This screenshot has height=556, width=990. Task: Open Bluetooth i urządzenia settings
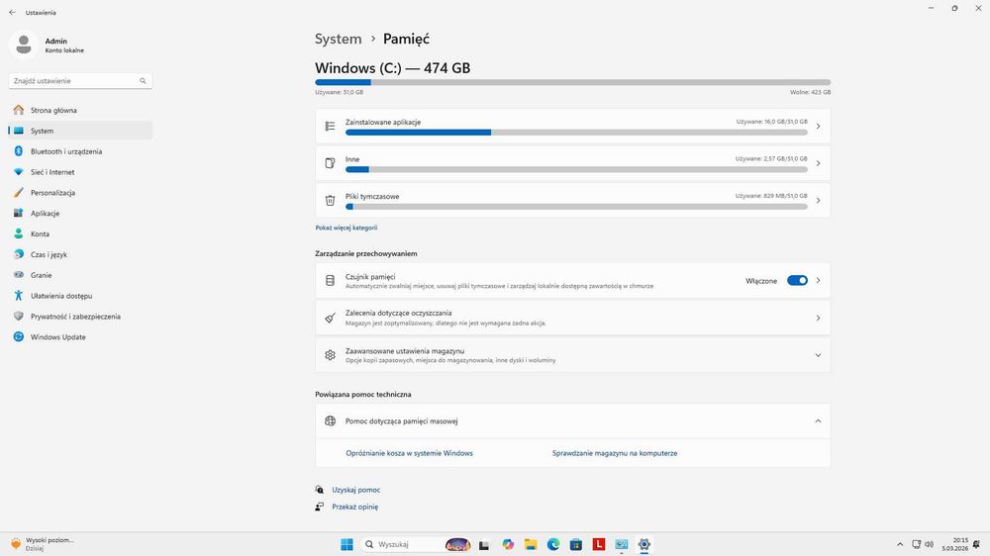pos(80,151)
